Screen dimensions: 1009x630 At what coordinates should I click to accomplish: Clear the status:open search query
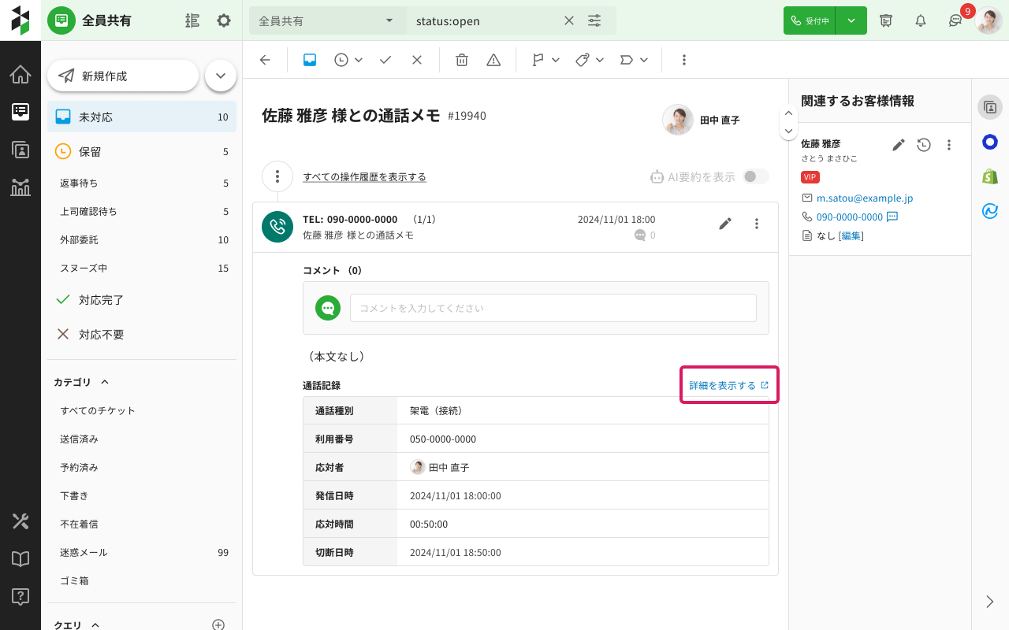(569, 20)
